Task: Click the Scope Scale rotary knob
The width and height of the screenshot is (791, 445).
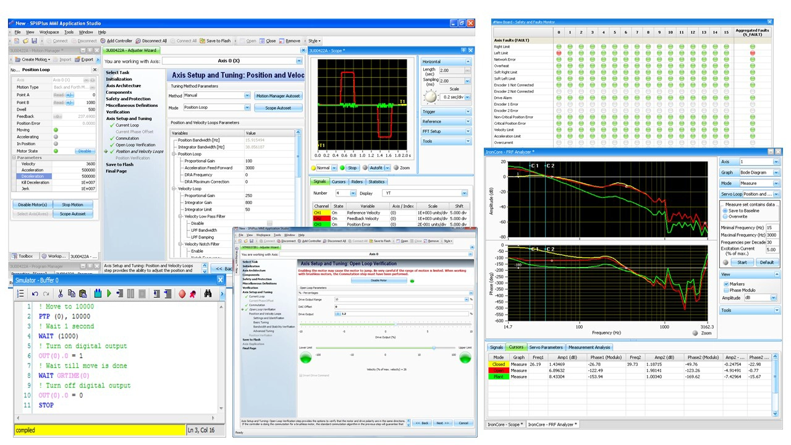Action: pyautogui.click(x=429, y=97)
